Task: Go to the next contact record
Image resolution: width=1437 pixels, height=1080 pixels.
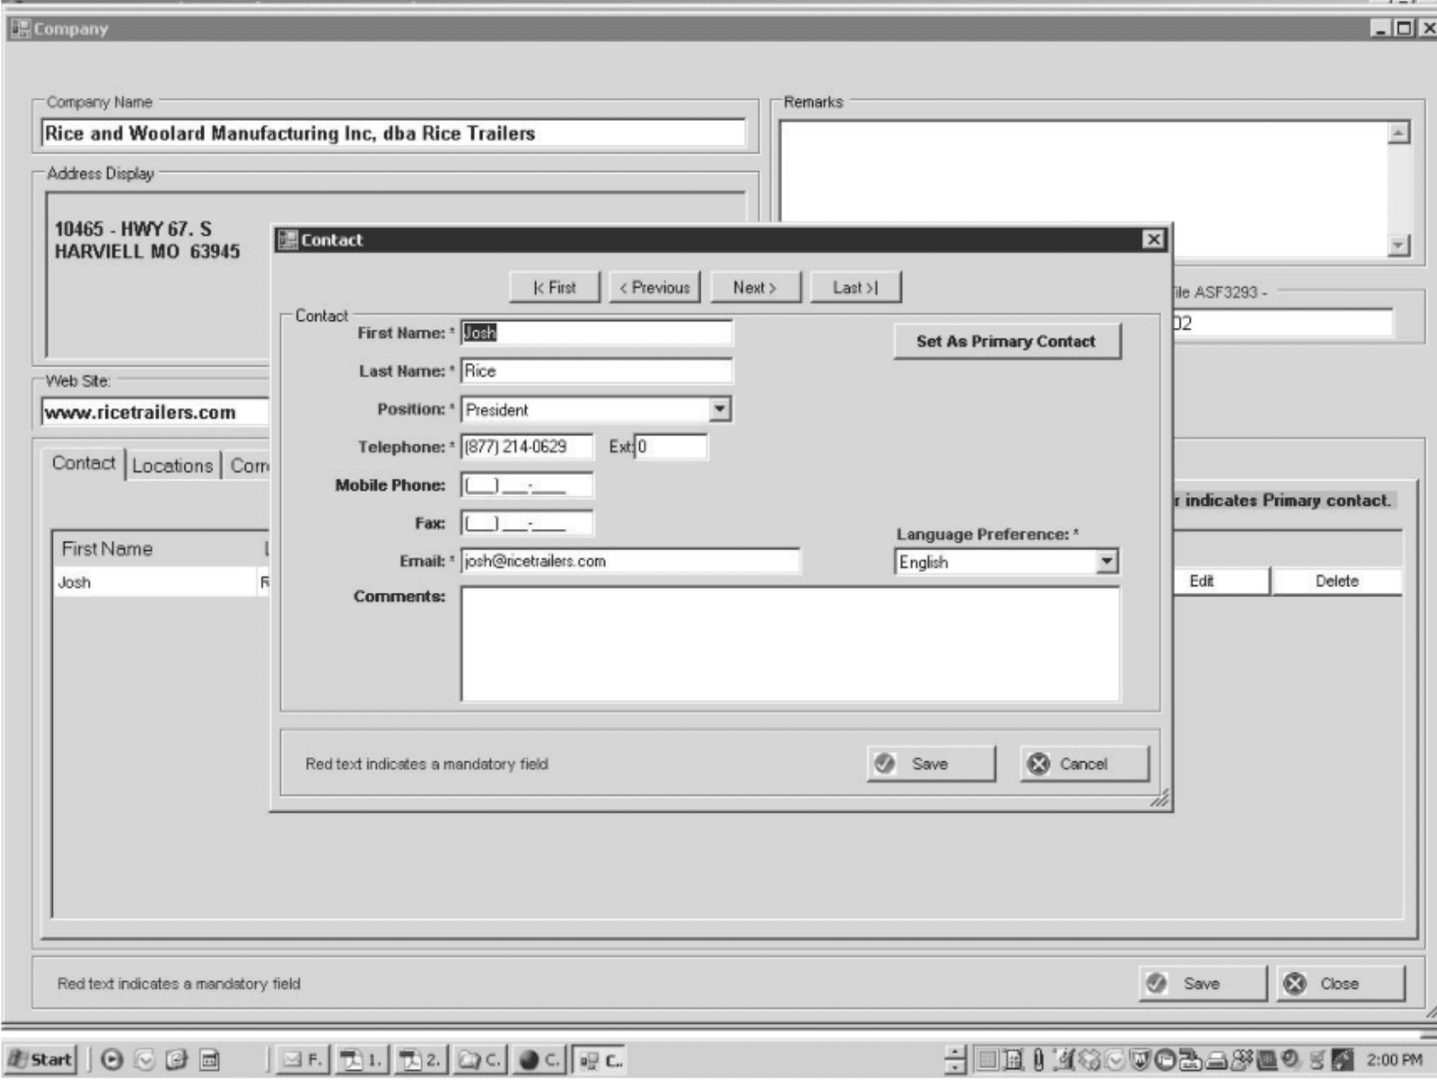Action: pyautogui.click(x=754, y=288)
